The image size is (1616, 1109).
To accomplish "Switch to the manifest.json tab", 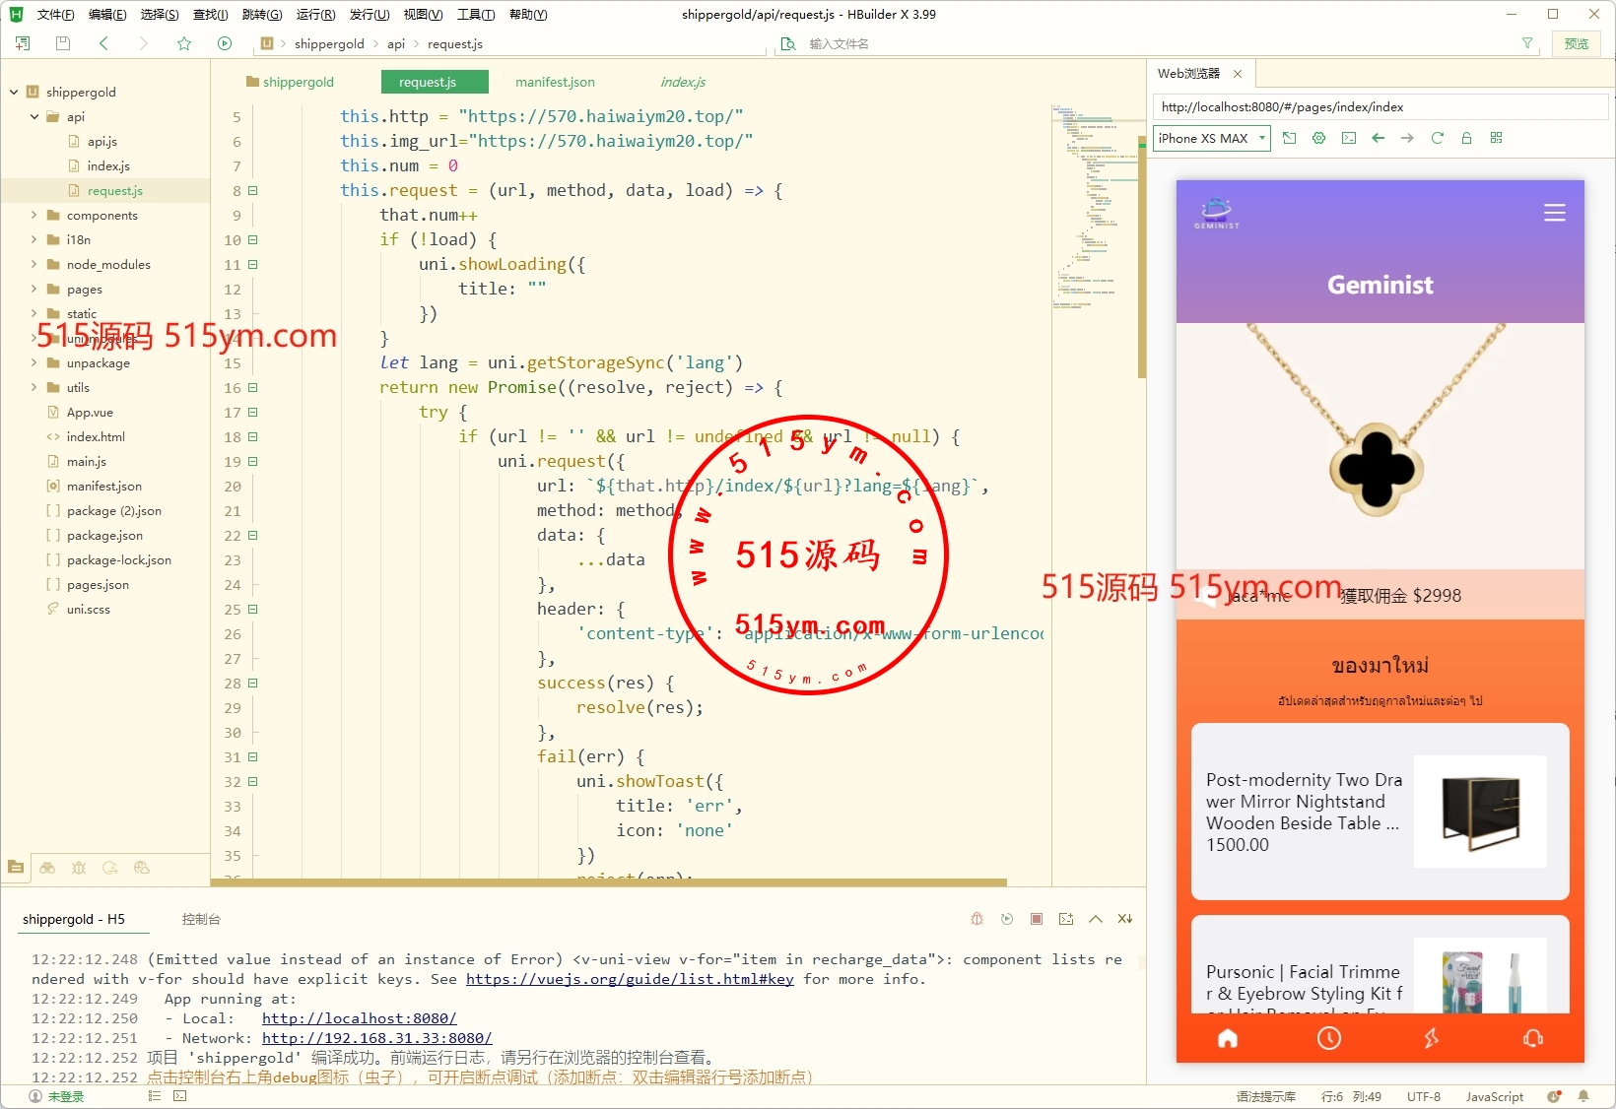I will [x=555, y=83].
